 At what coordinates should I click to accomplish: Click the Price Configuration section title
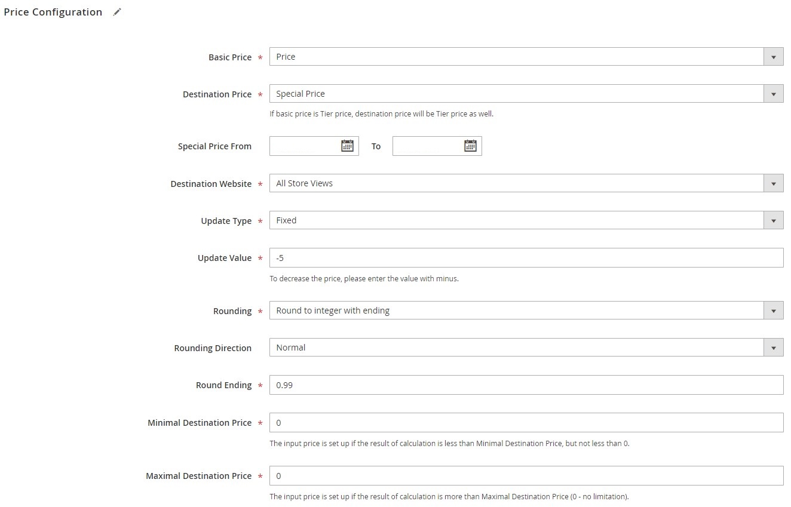tap(53, 12)
